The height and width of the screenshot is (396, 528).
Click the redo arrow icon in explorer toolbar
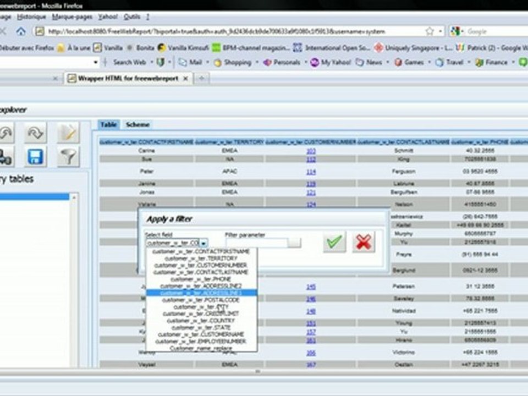tap(35, 133)
